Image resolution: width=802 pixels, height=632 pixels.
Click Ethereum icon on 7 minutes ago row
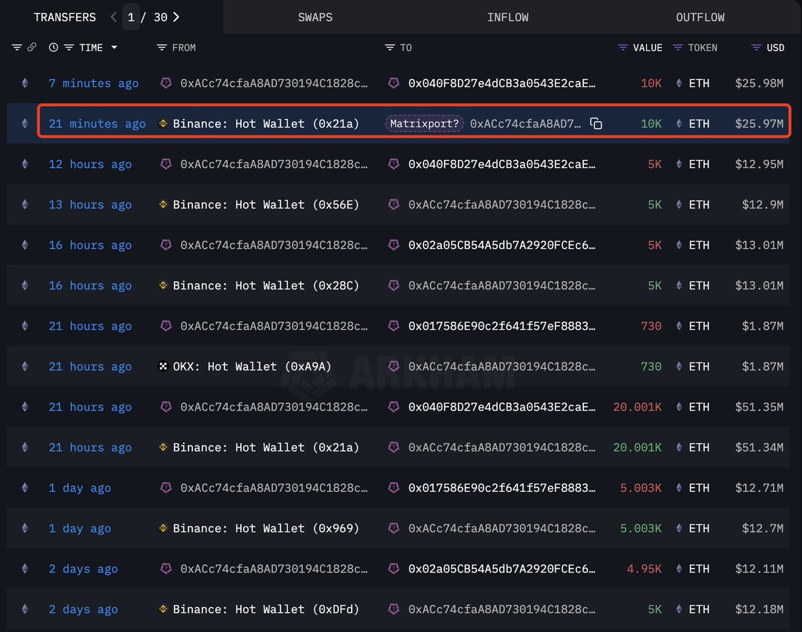pyautogui.click(x=25, y=84)
